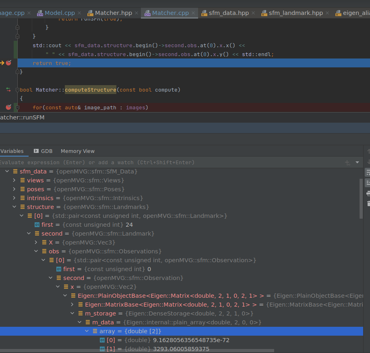Viewport: 370px width, 353px height.
Task: Toggle the soft-wrap icon in the debug side toolbar
Action: coord(368,173)
